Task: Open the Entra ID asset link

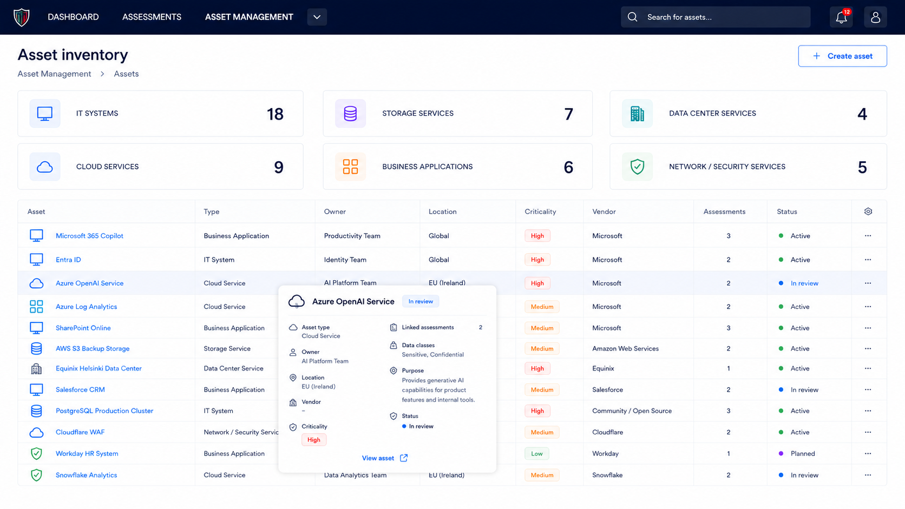Action: pyautogui.click(x=68, y=260)
